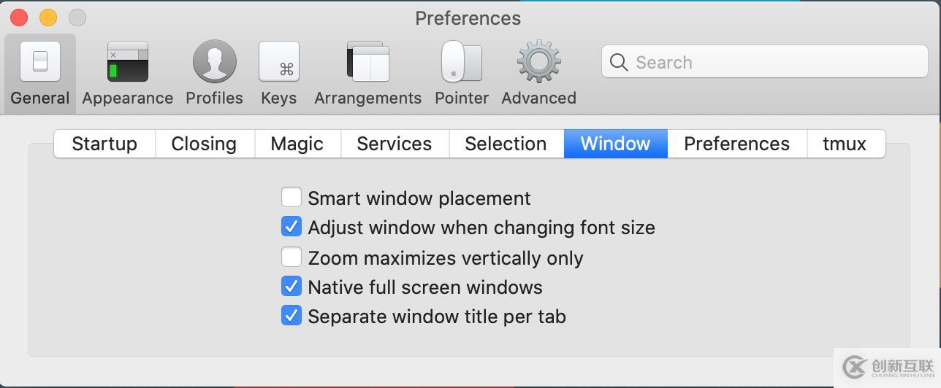Switch to the Startup tab
This screenshot has height=388, width=941.
104,144
